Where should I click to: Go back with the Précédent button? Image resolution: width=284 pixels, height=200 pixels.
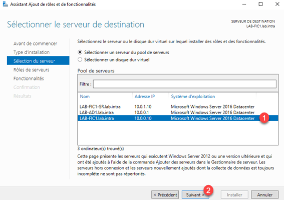tap(165, 195)
